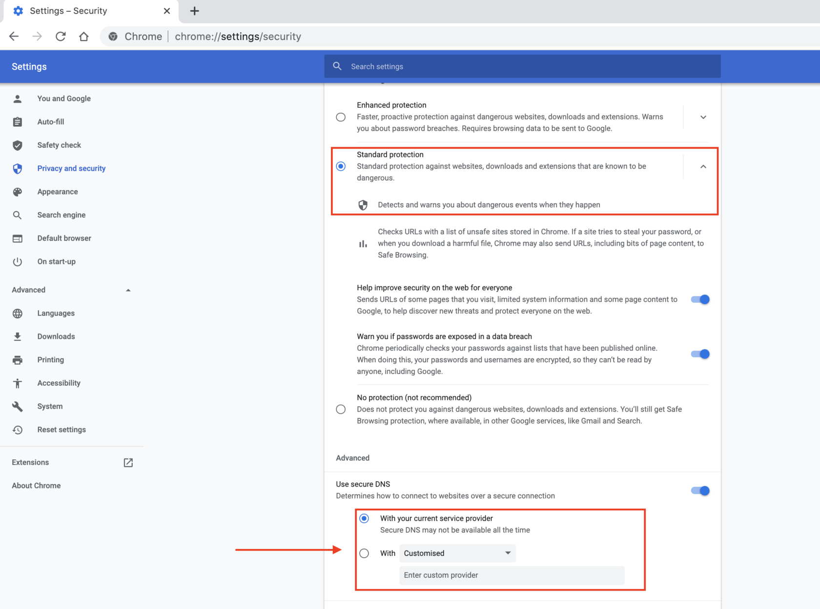820x609 pixels.
Task: Select No protection radio button
Action: [x=341, y=409]
